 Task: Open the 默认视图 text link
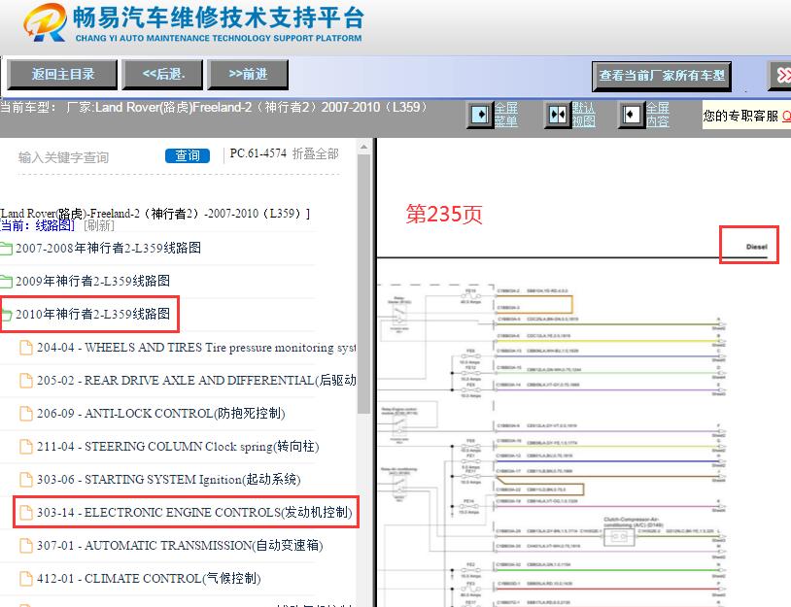pyautogui.click(x=584, y=115)
